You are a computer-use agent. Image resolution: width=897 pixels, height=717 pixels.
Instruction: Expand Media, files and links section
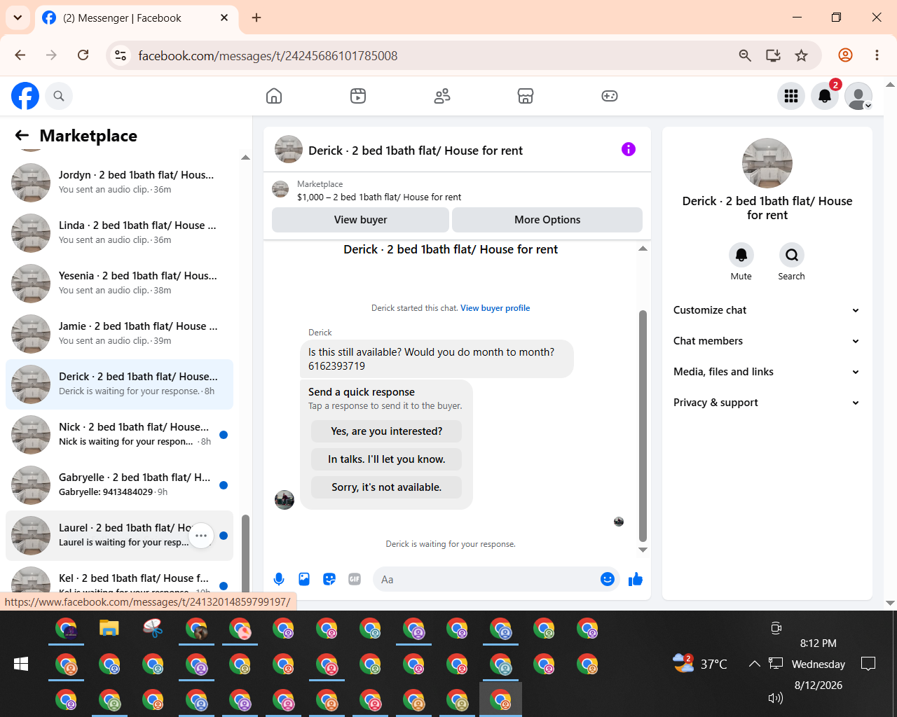point(767,372)
